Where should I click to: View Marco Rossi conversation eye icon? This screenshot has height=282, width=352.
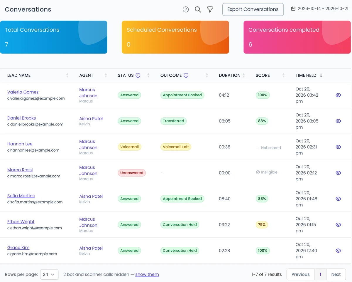(x=338, y=173)
